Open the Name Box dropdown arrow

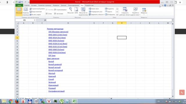[x=35, y=20]
